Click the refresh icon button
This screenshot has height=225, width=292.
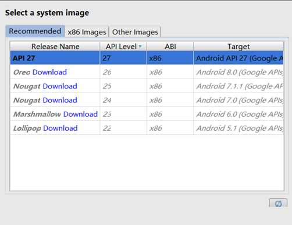(x=278, y=203)
